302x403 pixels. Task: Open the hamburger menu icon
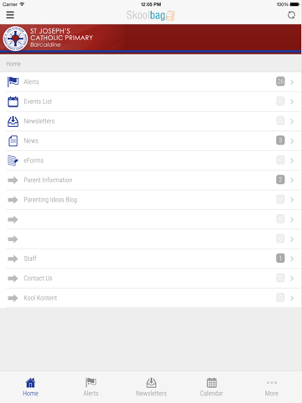[10, 15]
